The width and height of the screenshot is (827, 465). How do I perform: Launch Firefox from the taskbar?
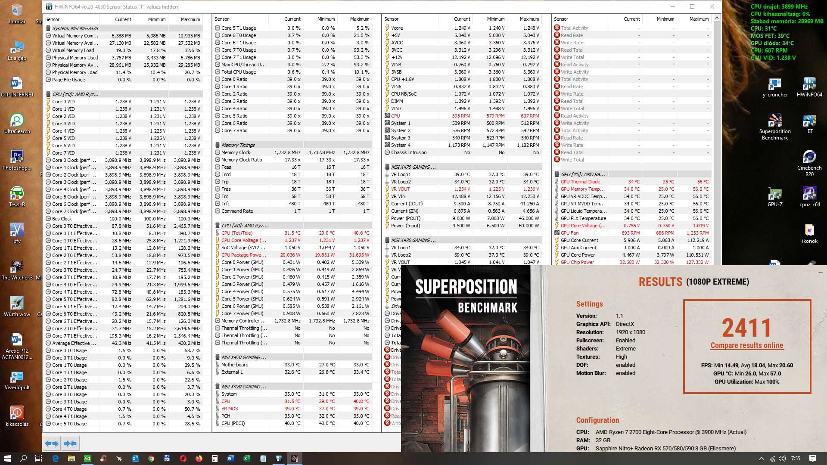click(199, 459)
